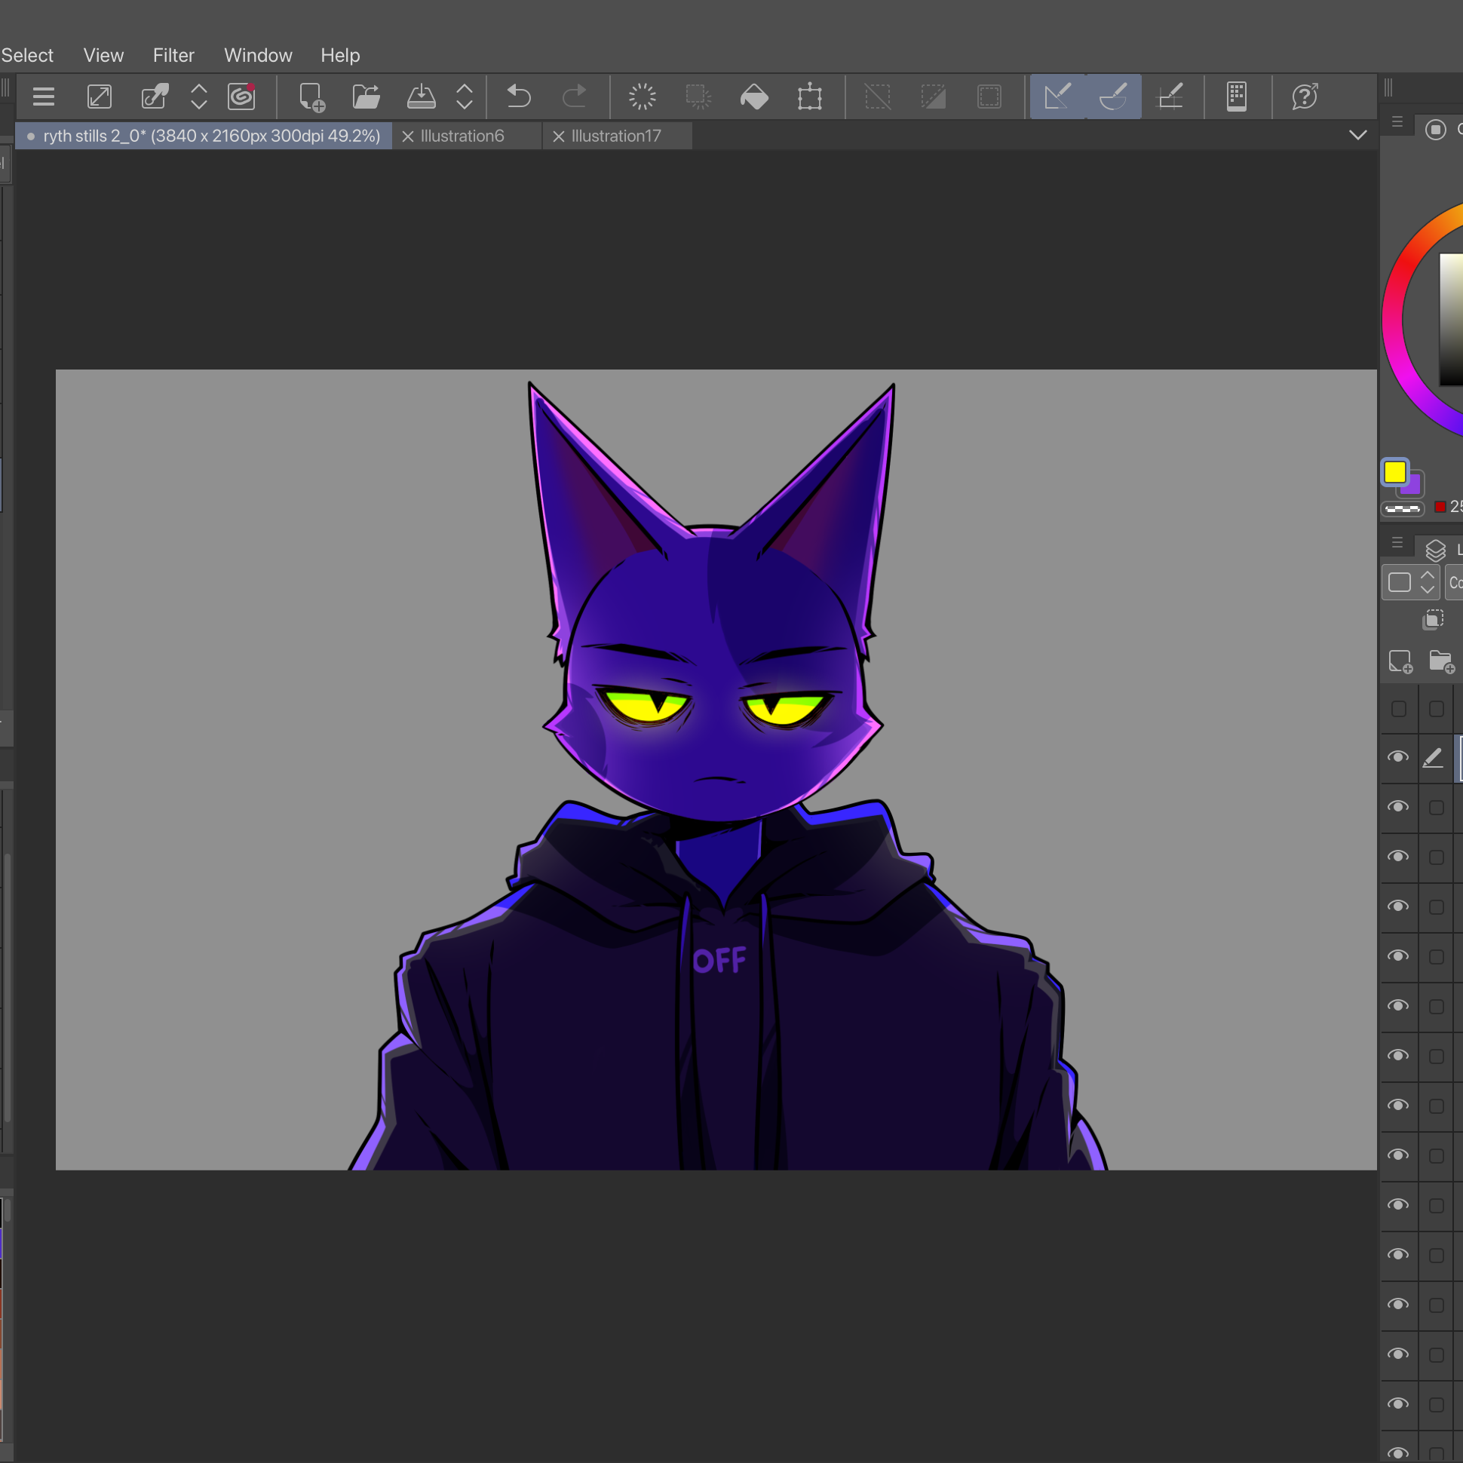Click the Open file folder icon
The width and height of the screenshot is (1463, 1463).
(367, 97)
